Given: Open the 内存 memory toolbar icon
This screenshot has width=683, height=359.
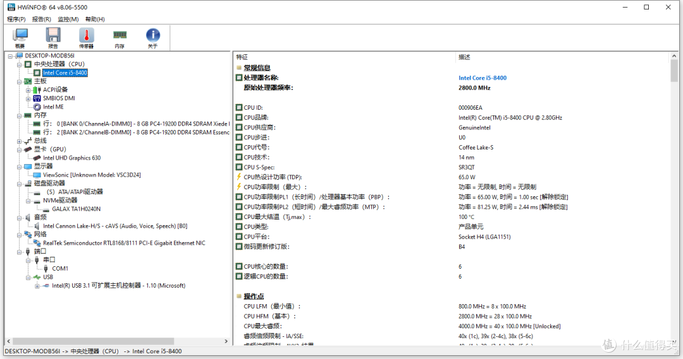Looking at the screenshot, I should (x=120, y=37).
